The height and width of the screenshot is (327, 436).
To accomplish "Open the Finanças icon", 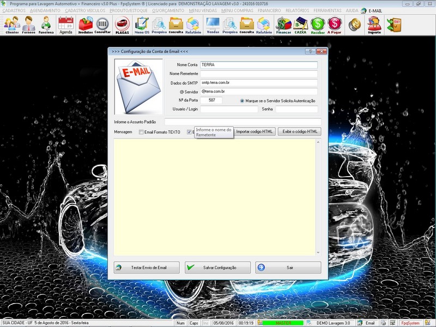I will [283, 25].
